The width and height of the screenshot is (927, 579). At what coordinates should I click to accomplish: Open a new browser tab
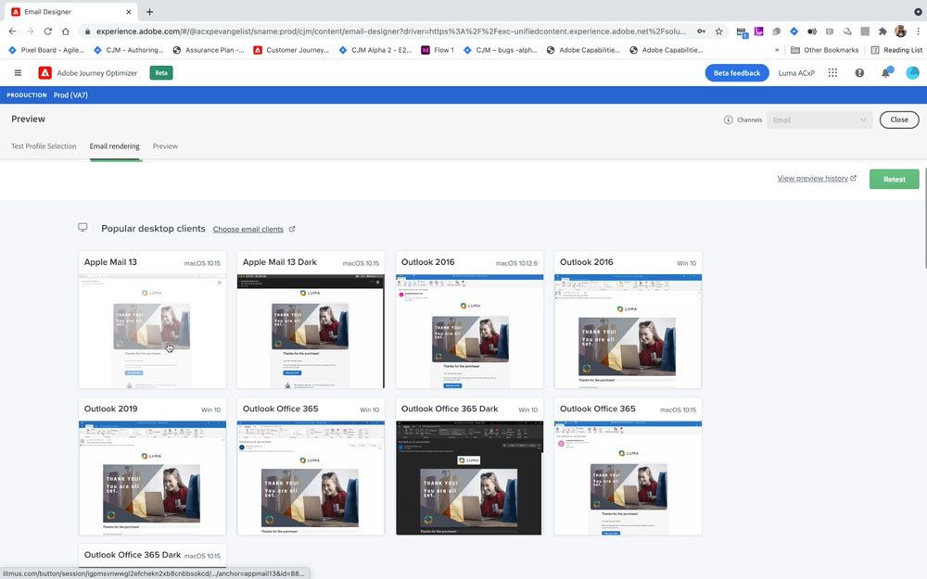coord(149,12)
